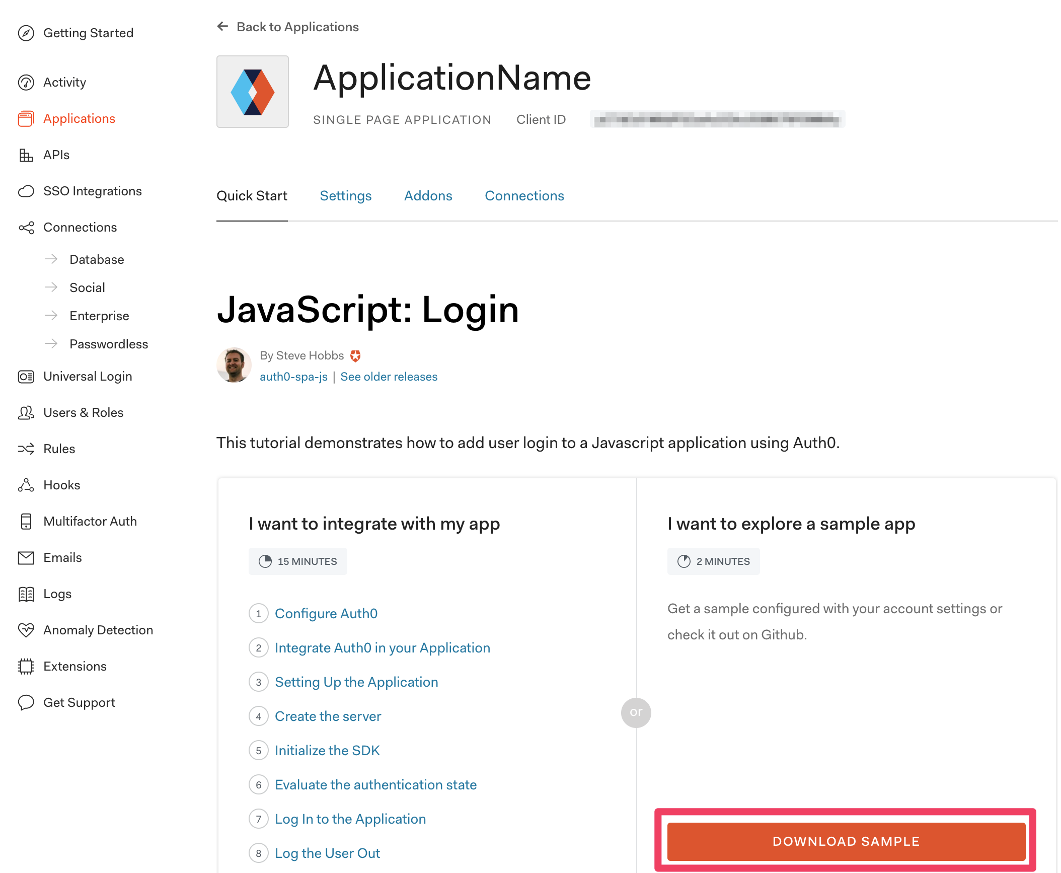Click the arrow icon beside Passwordless
Image resolution: width=1061 pixels, height=873 pixels.
tap(51, 344)
